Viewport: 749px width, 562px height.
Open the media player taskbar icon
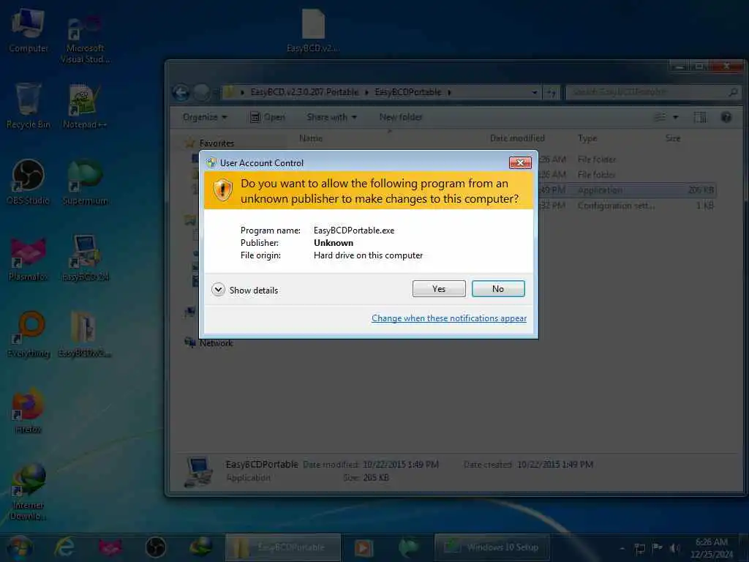click(363, 547)
